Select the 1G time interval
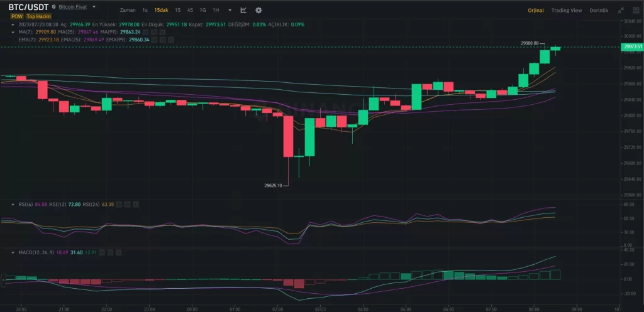The width and height of the screenshot is (644, 312). [x=203, y=11]
